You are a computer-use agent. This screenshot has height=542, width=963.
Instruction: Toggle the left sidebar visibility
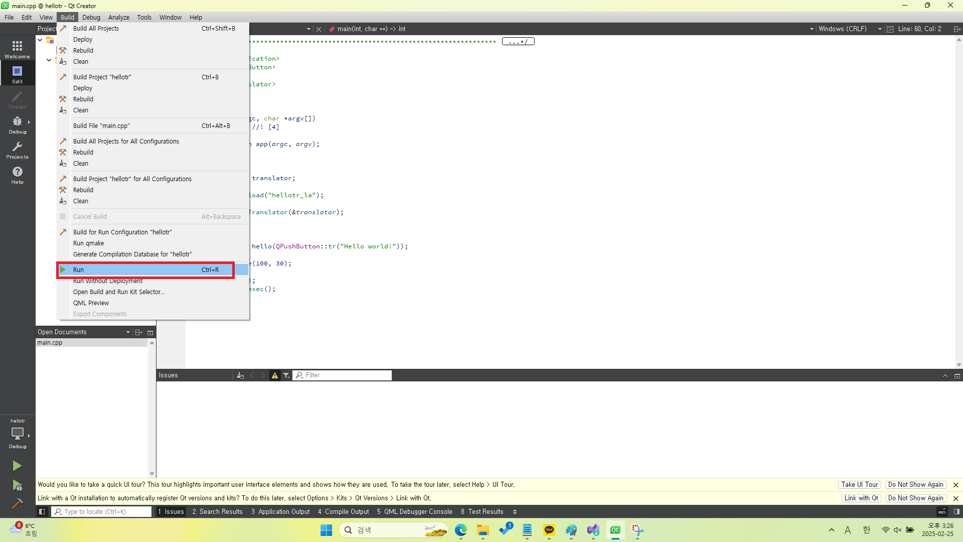pos(42,512)
